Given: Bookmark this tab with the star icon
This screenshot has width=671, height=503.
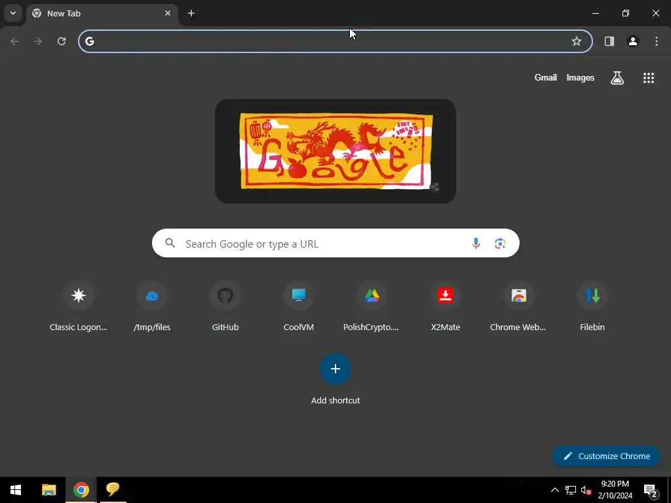Looking at the screenshot, I should tap(577, 41).
